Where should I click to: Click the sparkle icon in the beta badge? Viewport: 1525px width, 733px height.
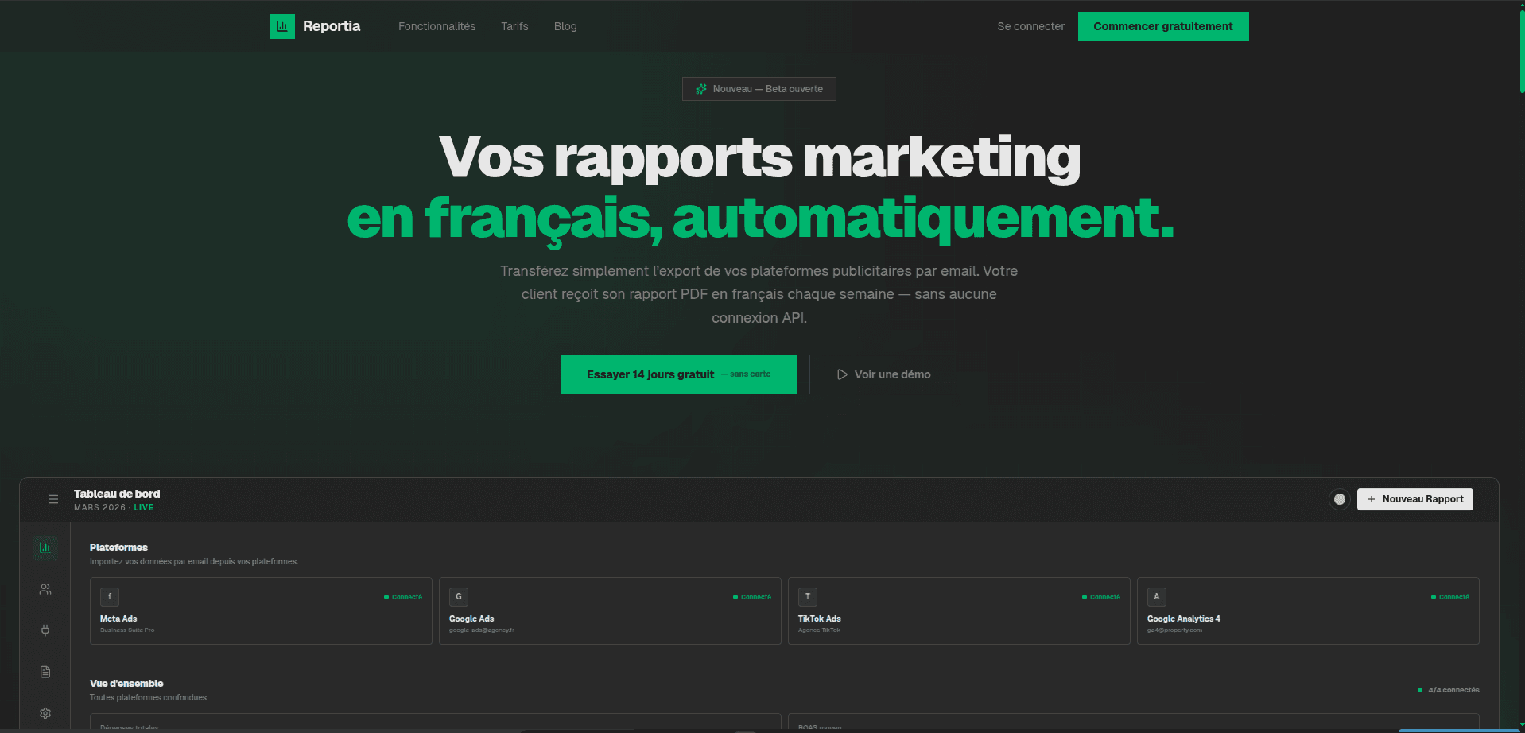(x=701, y=89)
